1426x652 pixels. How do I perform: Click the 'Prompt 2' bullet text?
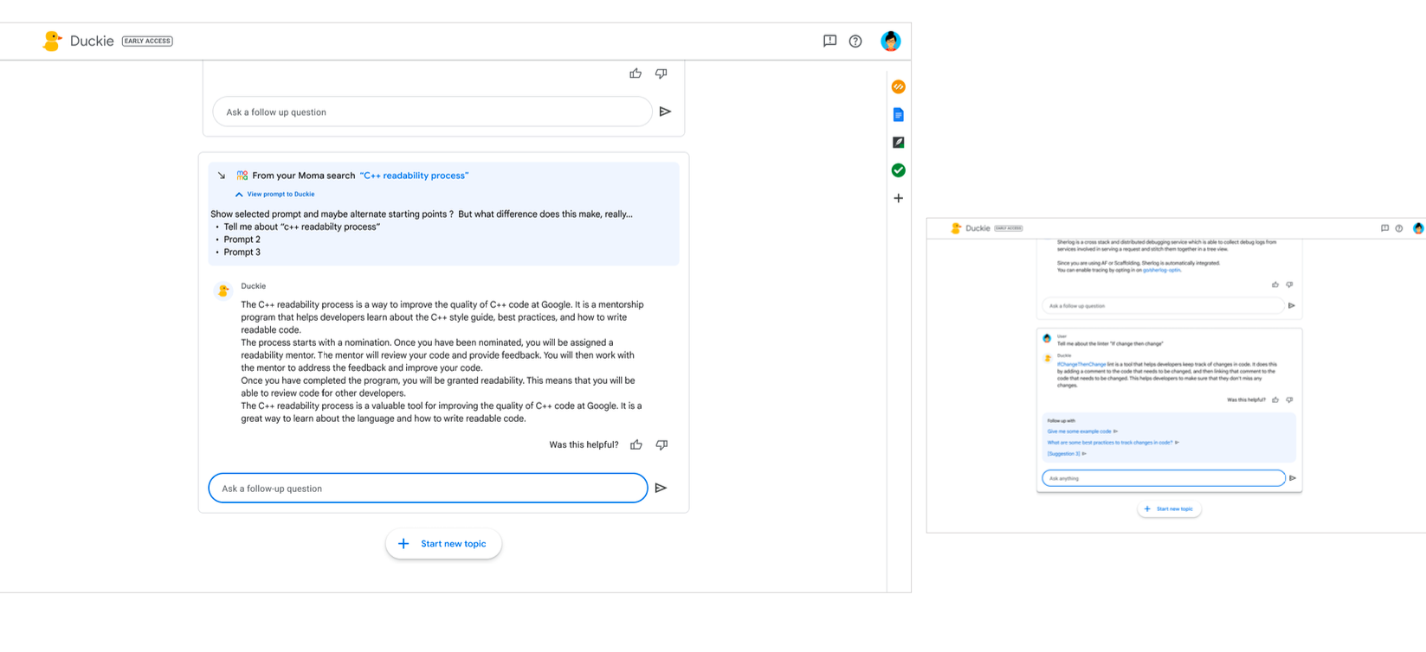242,240
